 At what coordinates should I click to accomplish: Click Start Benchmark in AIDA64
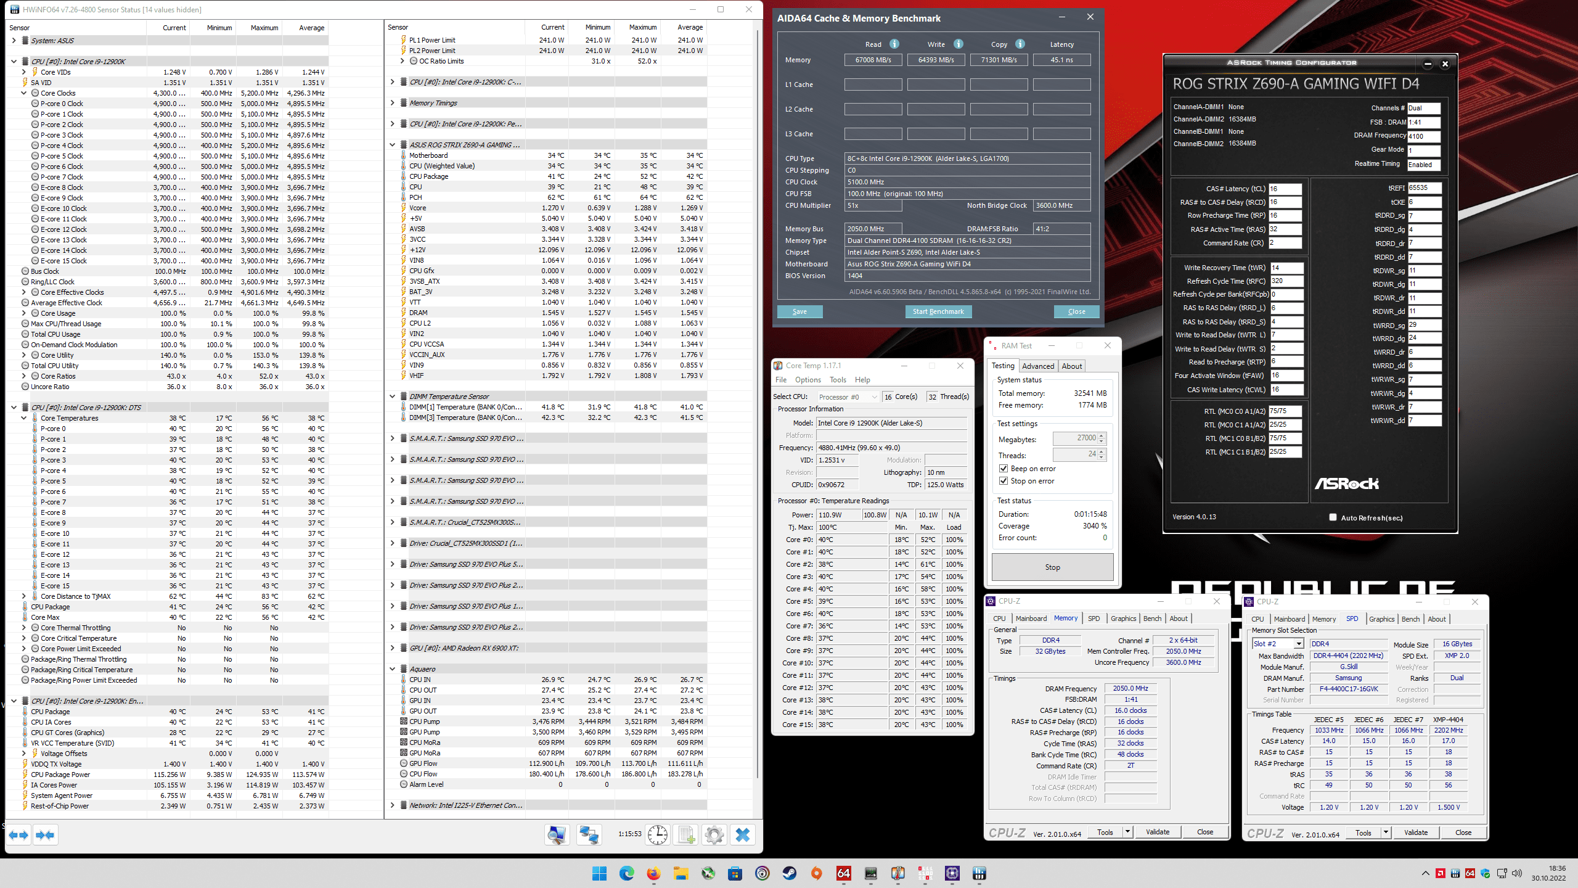click(x=938, y=311)
